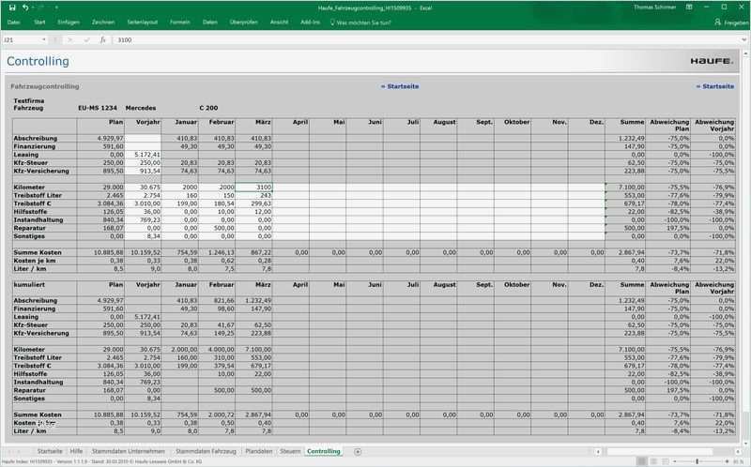Image resolution: width=751 pixels, height=467 pixels.
Task: Switch to the Steuern sheet tab
Action: (290, 451)
